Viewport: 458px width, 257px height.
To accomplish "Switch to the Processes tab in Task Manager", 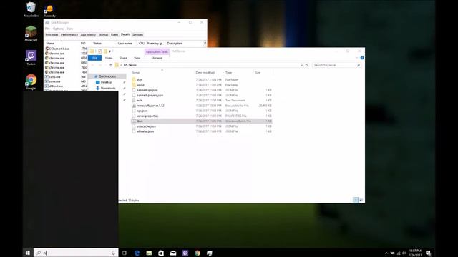I will 52,35.
